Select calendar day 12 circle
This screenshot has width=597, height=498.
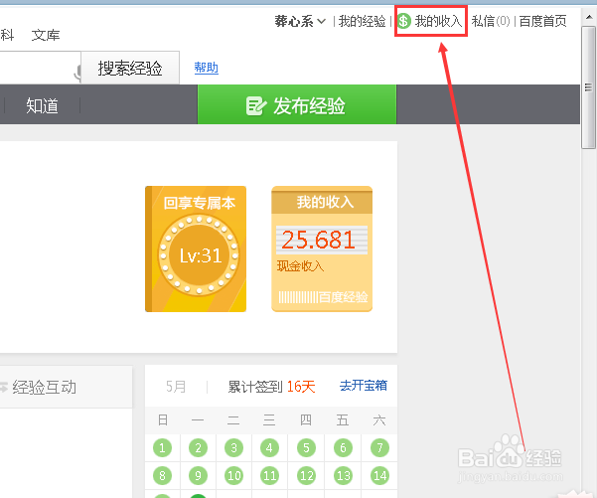(x=306, y=475)
